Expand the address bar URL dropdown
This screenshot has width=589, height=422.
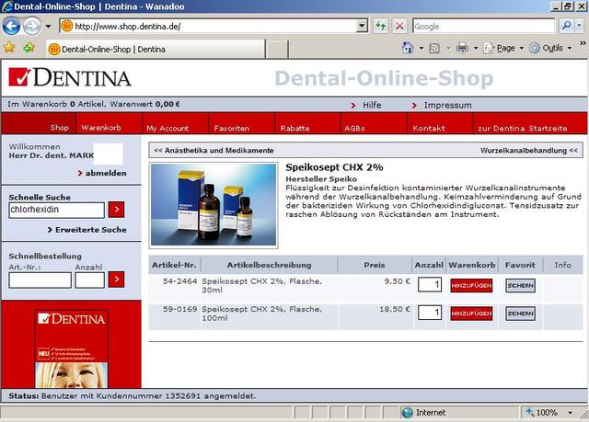click(364, 27)
